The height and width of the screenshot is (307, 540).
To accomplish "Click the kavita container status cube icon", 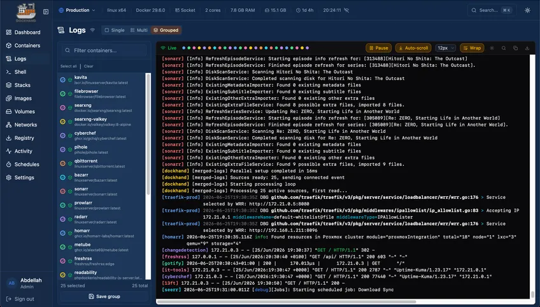I will pyautogui.click(x=70, y=79).
